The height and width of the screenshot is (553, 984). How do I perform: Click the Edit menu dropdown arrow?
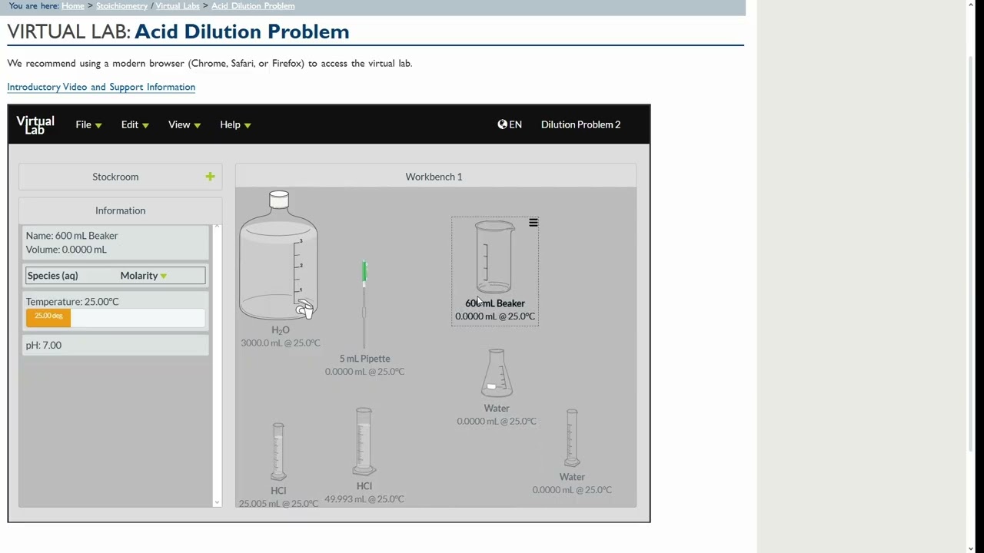click(x=145, y=125)
